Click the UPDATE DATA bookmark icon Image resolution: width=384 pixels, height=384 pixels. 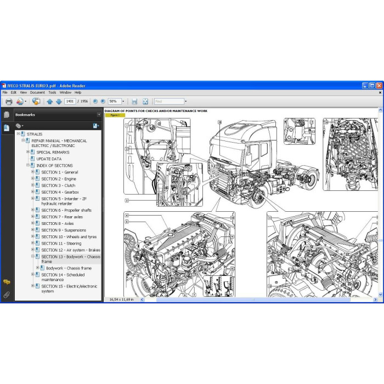pos(32,159)
